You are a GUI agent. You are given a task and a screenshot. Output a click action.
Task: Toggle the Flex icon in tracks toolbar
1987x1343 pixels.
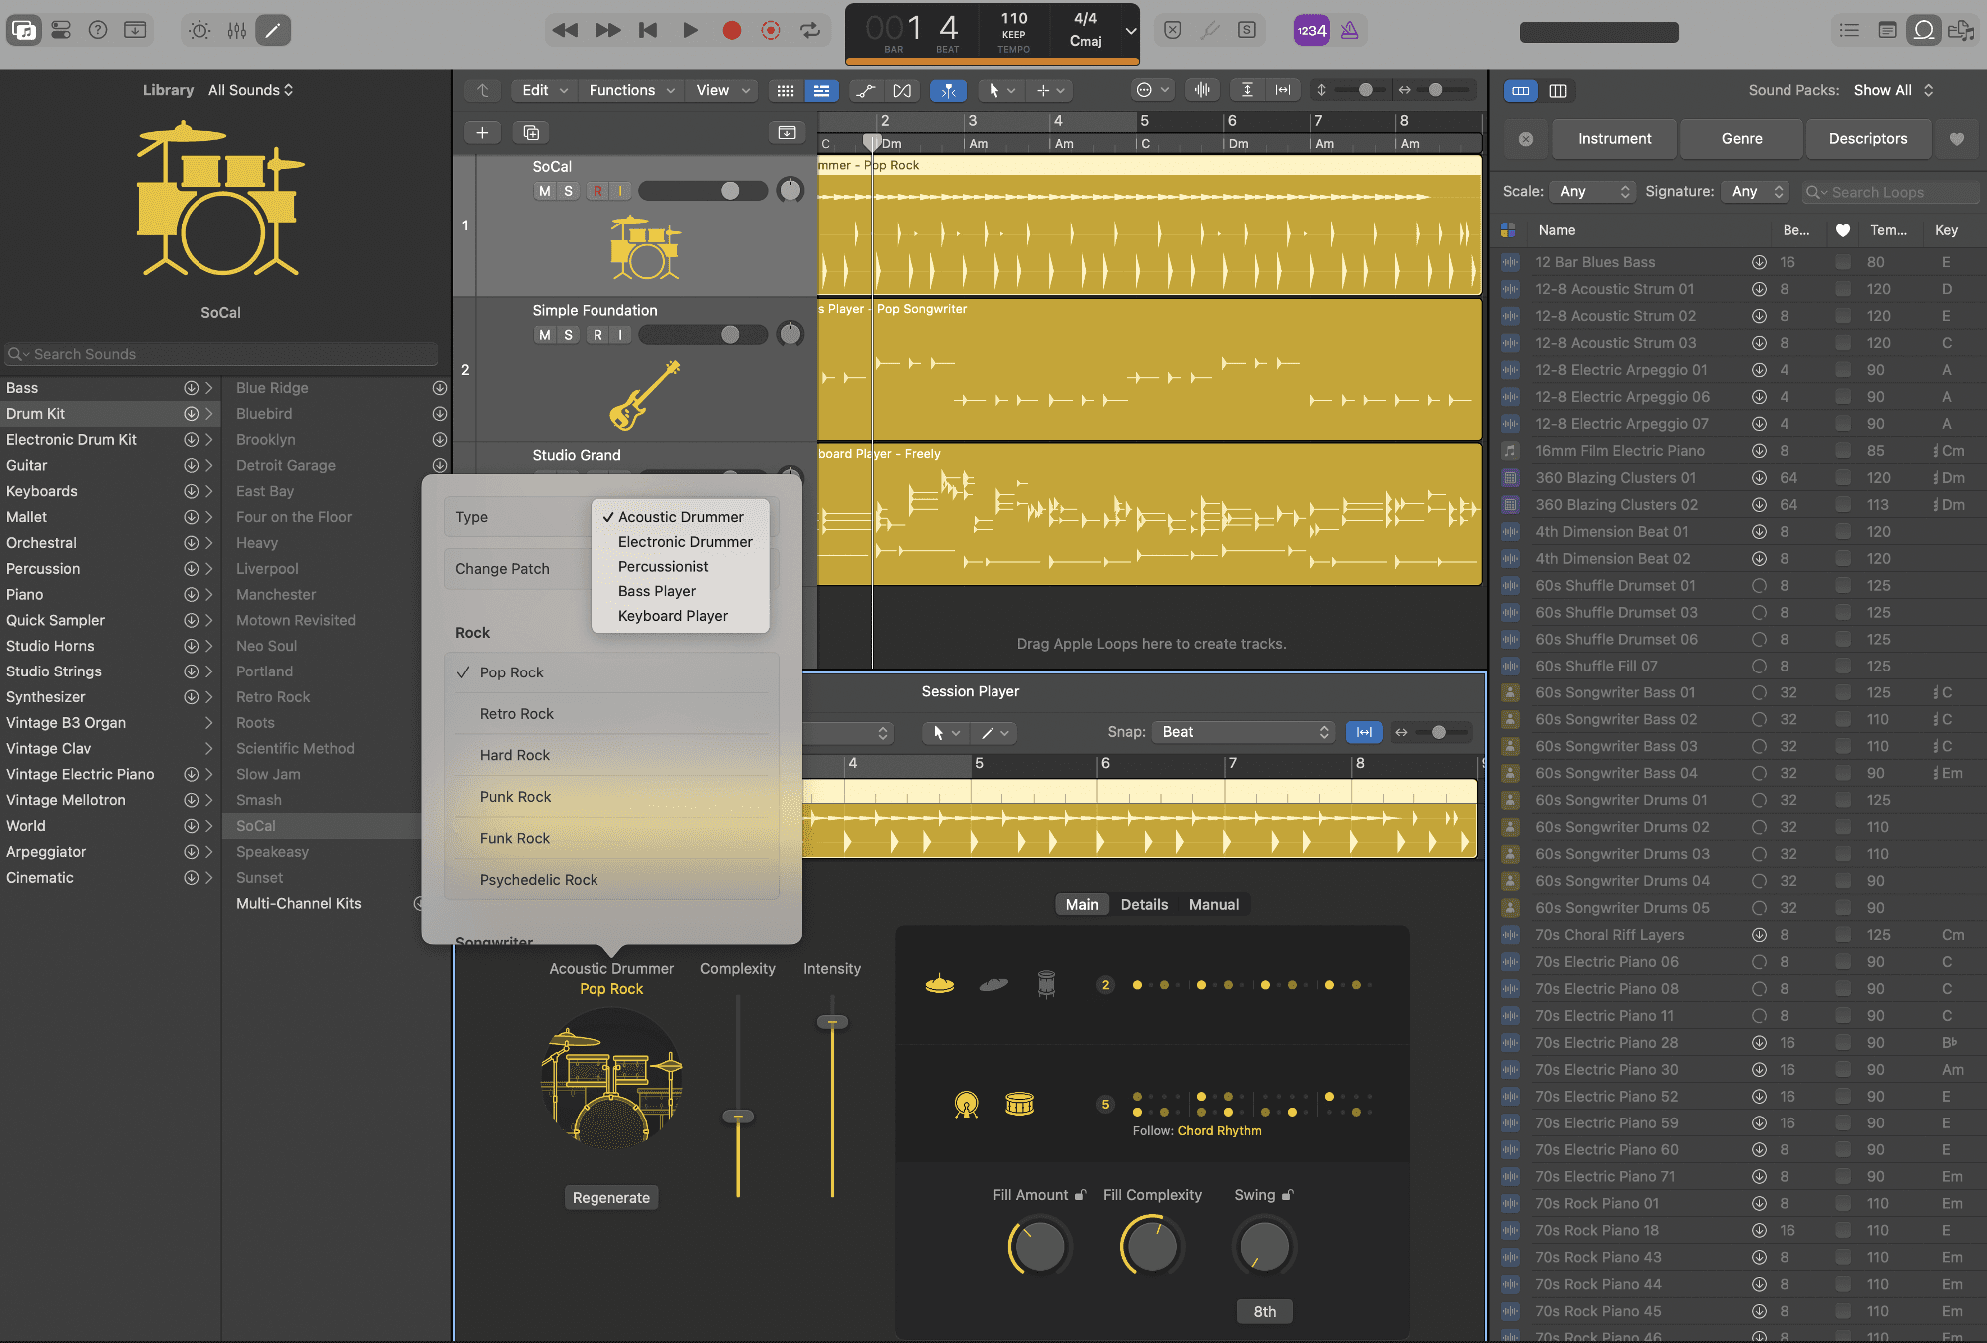click(x=902, y=90)
